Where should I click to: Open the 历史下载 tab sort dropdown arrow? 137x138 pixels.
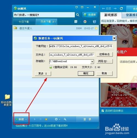tap(55, 22)
